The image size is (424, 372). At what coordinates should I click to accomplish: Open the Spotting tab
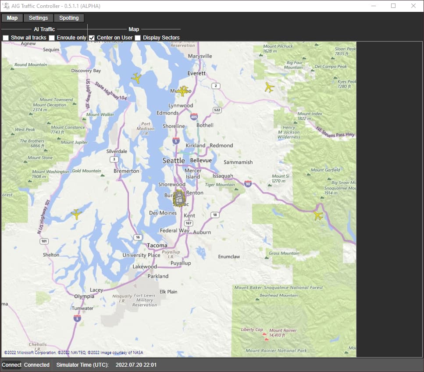tap(69, 18)
